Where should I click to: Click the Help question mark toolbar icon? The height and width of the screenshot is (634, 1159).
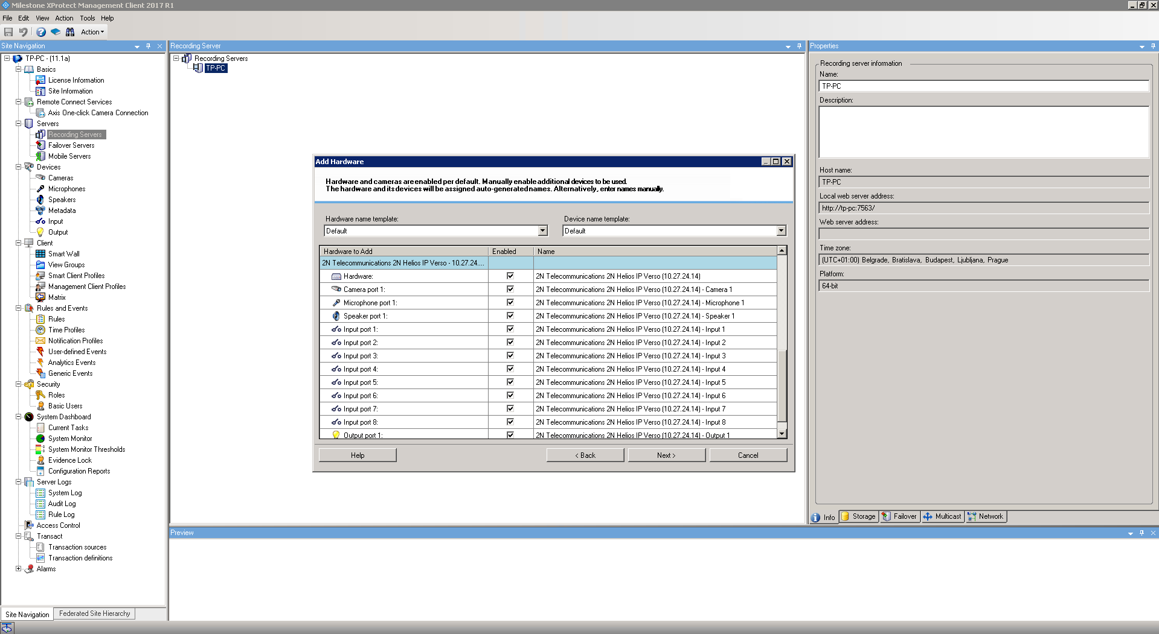coord(40,32)
